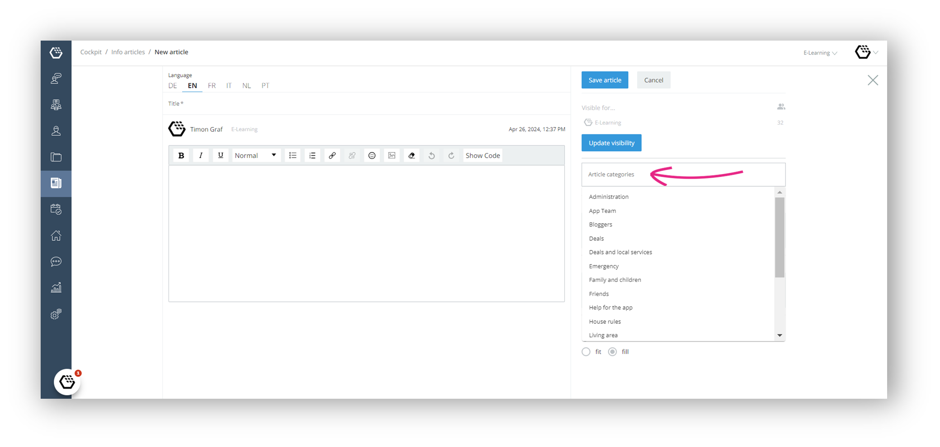Image resolution: width=940 pixels, height=447 pixels.
Task: Insert a numbered list
Action: [x=312, y=155]
